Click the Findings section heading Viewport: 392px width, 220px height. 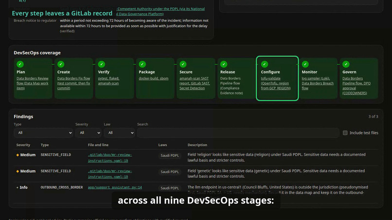[x=23, y=117]
